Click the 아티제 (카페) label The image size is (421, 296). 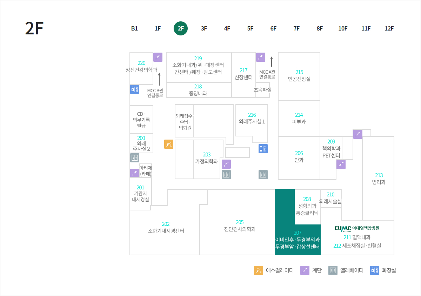(x=146, y=171)
